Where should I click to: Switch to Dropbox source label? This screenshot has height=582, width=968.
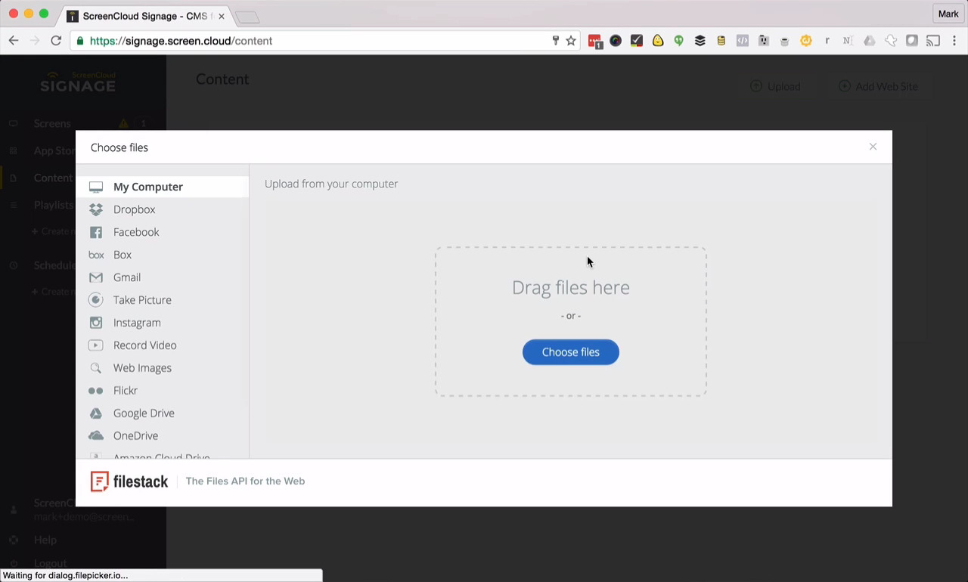[x=134, y=209]
